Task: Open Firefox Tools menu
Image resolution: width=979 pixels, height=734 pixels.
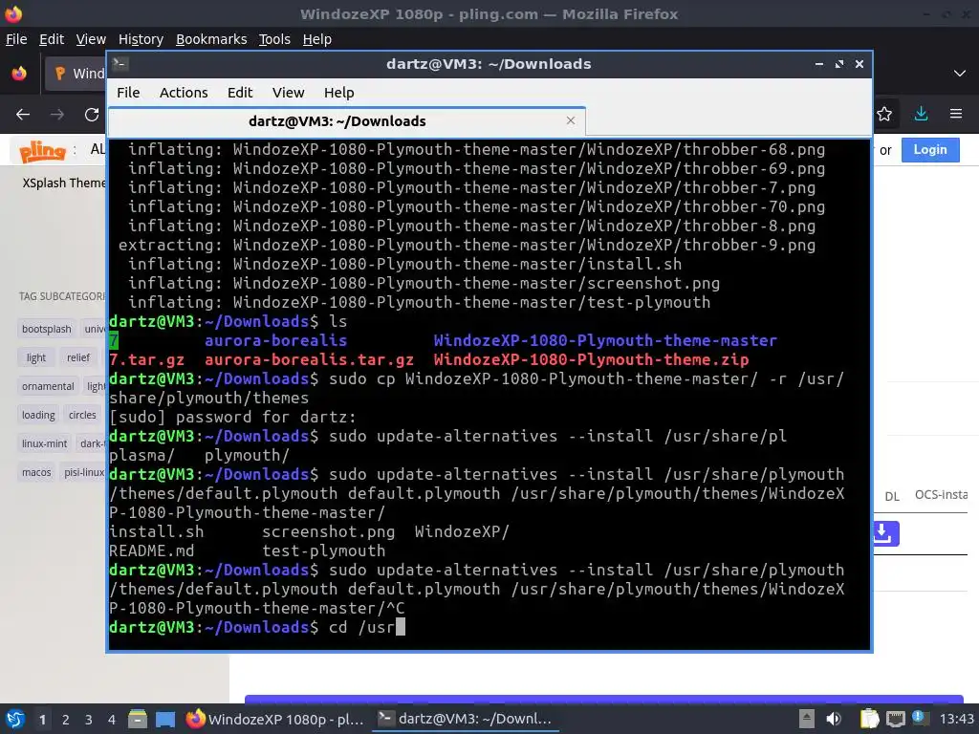Action: click(274, 39)
